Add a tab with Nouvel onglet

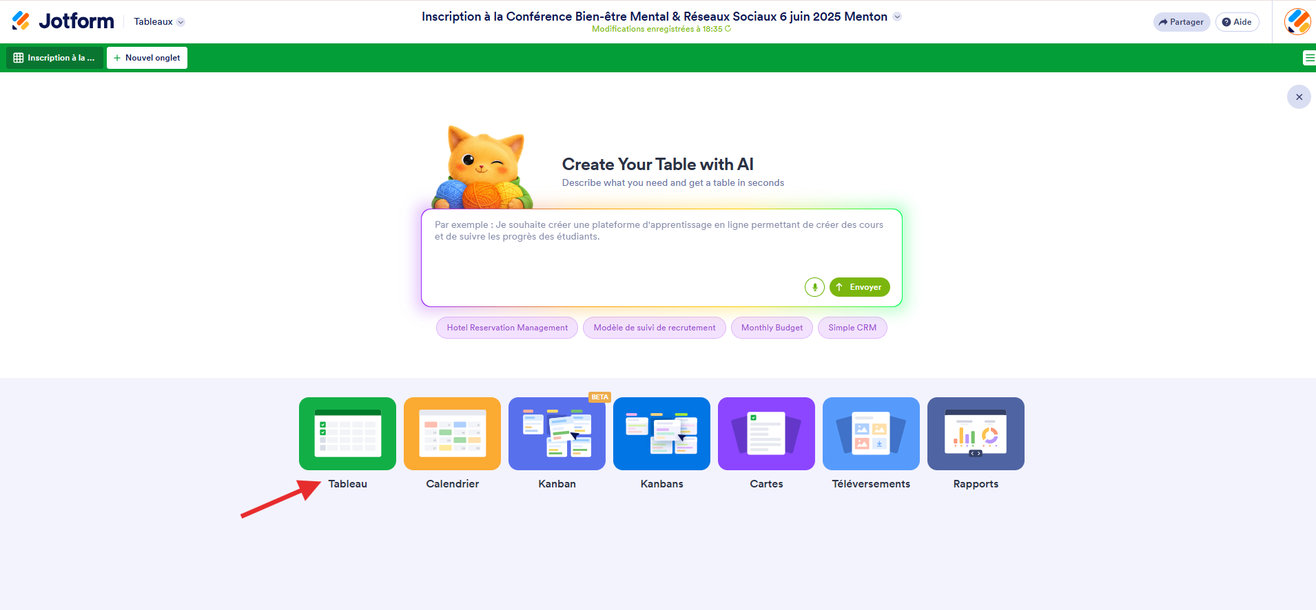tap(147, 58)
